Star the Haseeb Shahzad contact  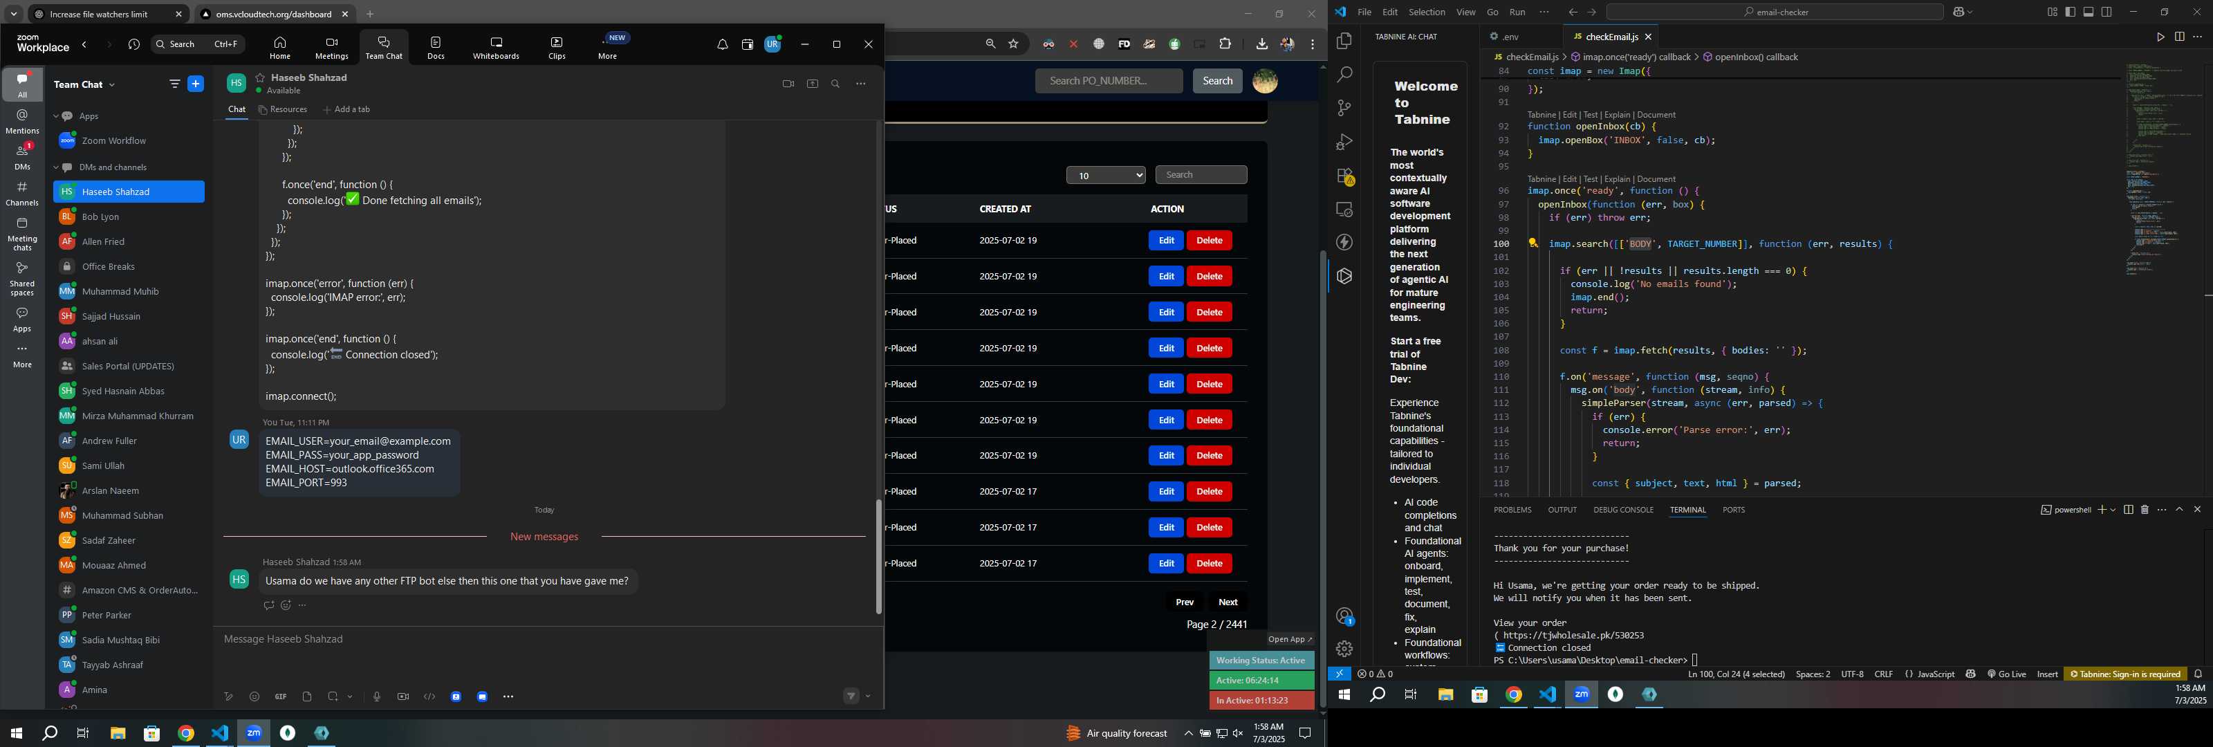pos(260,77)
